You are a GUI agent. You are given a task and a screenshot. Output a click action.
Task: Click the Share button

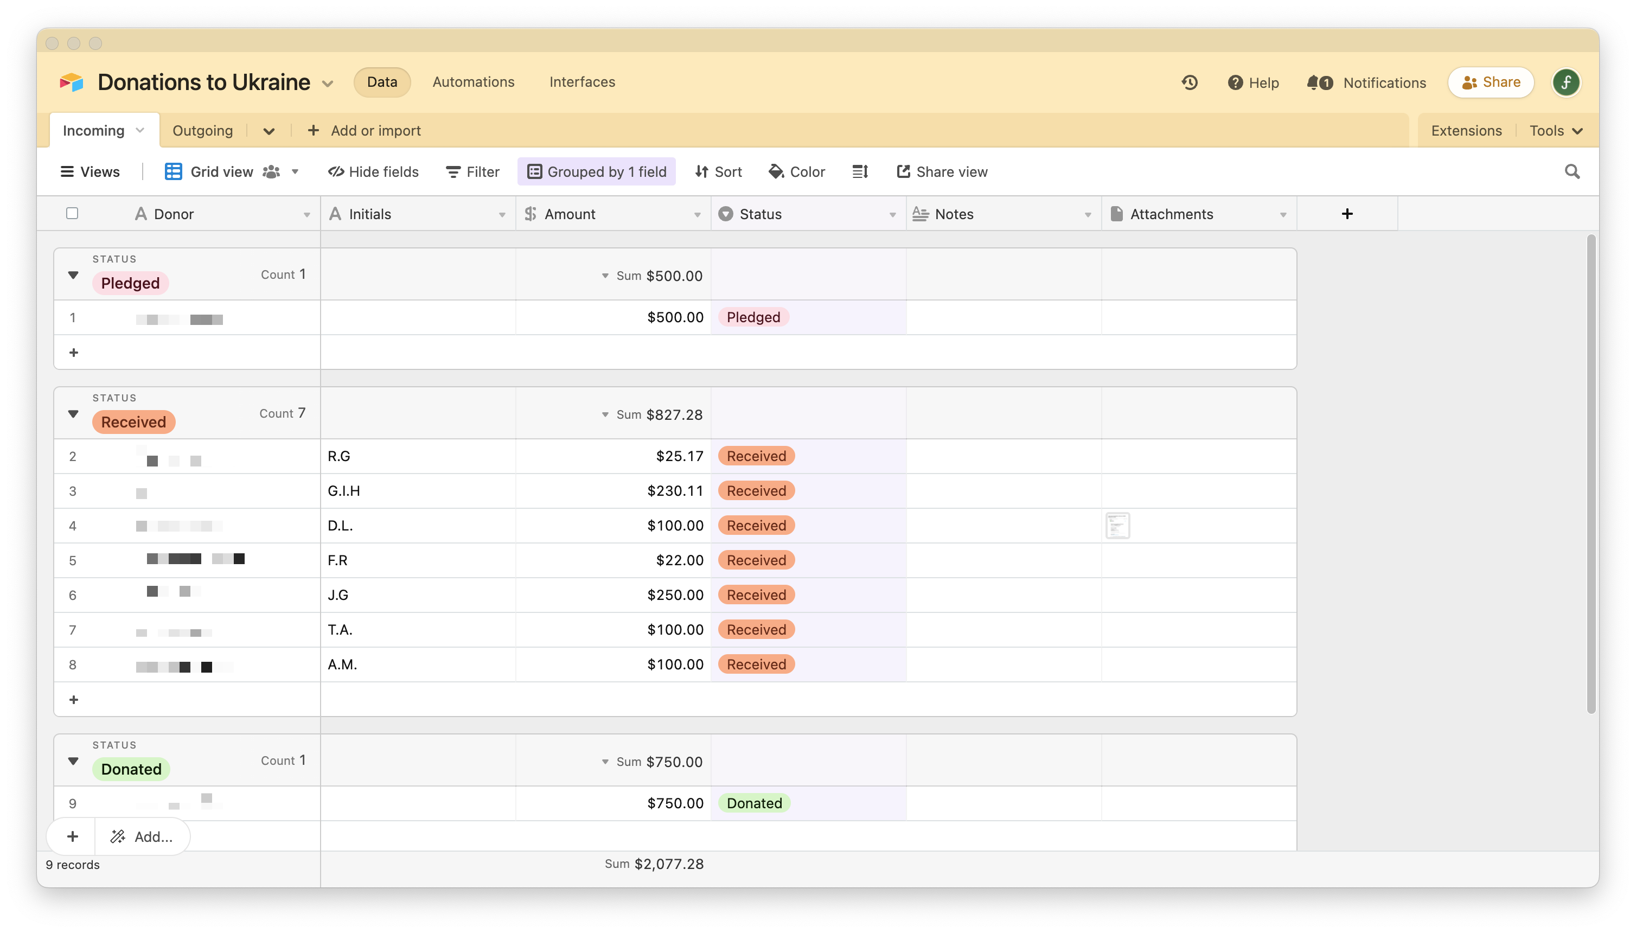(1491, 82)
